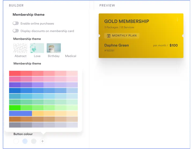Click the Button colour label
This screenshot has height=149, width=193.
coord(23,134)
